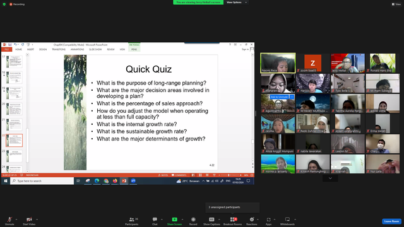
Task: Expand arrow next to Apps
Action: coord(275,219)
